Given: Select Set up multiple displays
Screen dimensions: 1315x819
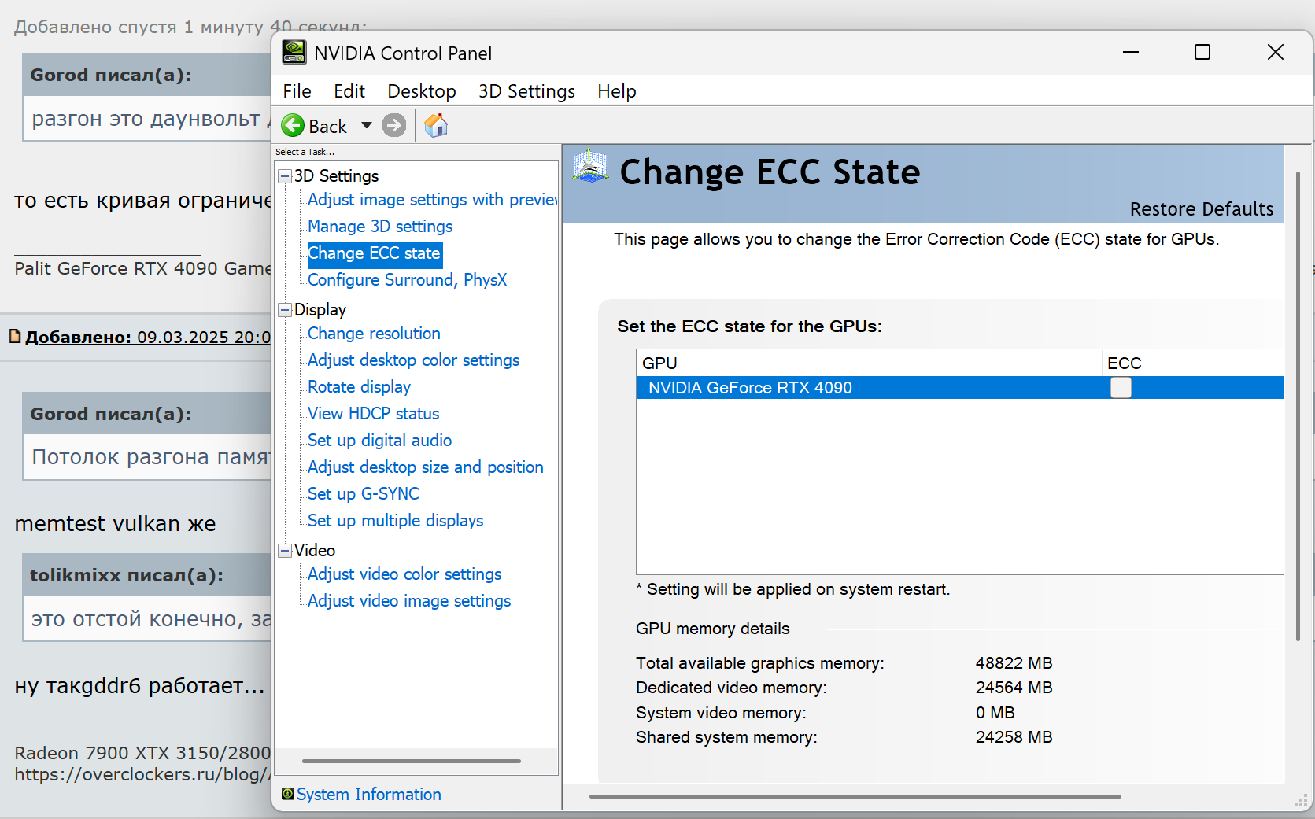Looking at the screenshot, I should point(395,521).
